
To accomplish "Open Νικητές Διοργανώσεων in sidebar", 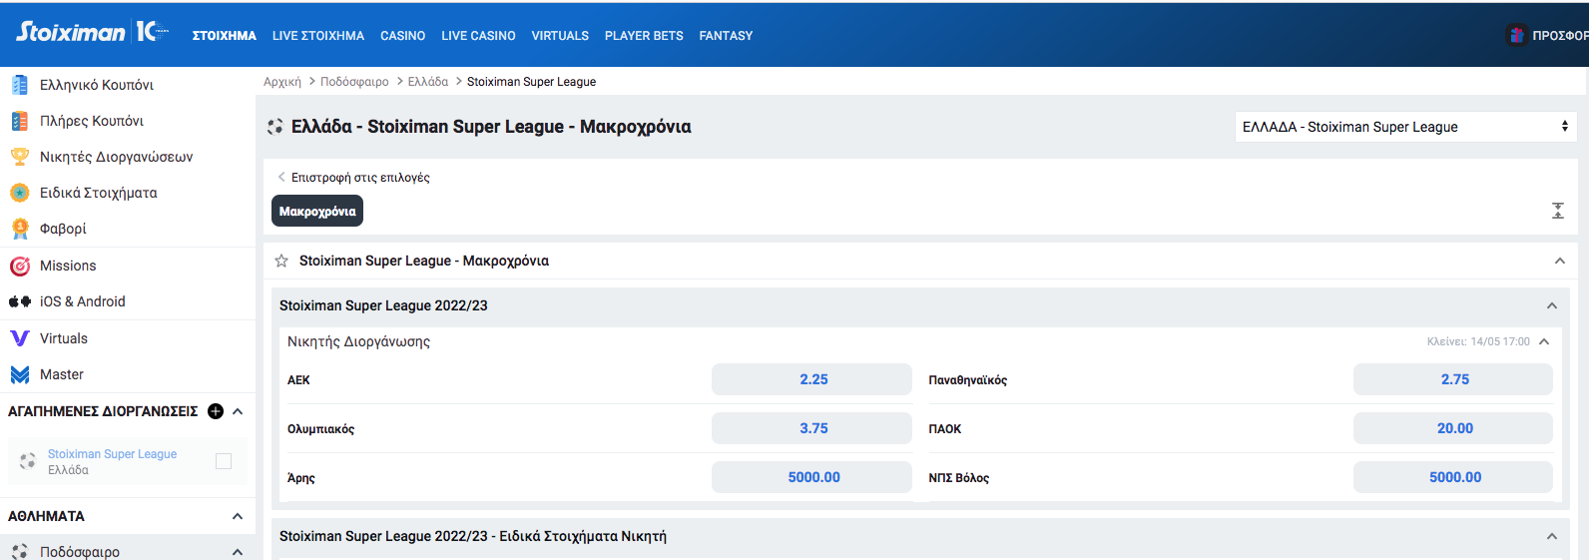I will click(x=117, y=157).
